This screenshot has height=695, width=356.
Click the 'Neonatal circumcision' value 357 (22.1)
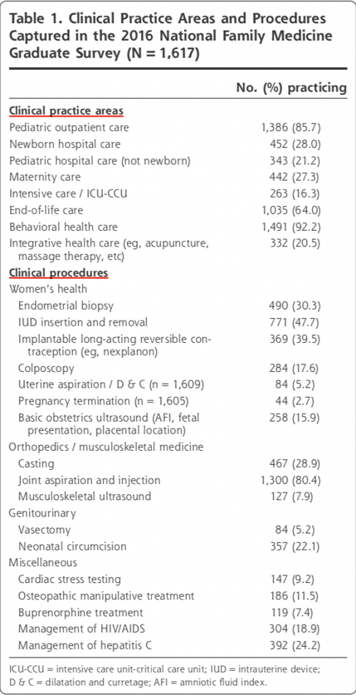coord(294,546)
